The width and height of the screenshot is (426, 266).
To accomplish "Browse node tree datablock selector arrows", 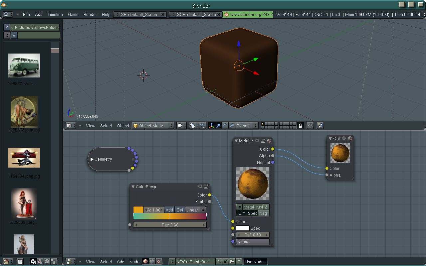I will (172, 262).
